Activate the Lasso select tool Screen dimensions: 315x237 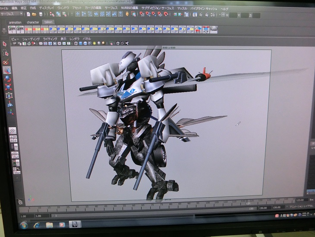tap(6, 53)
